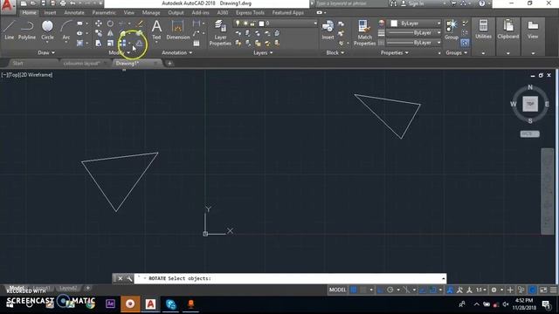Select the Polyline tool

click(x=27, y=30)
